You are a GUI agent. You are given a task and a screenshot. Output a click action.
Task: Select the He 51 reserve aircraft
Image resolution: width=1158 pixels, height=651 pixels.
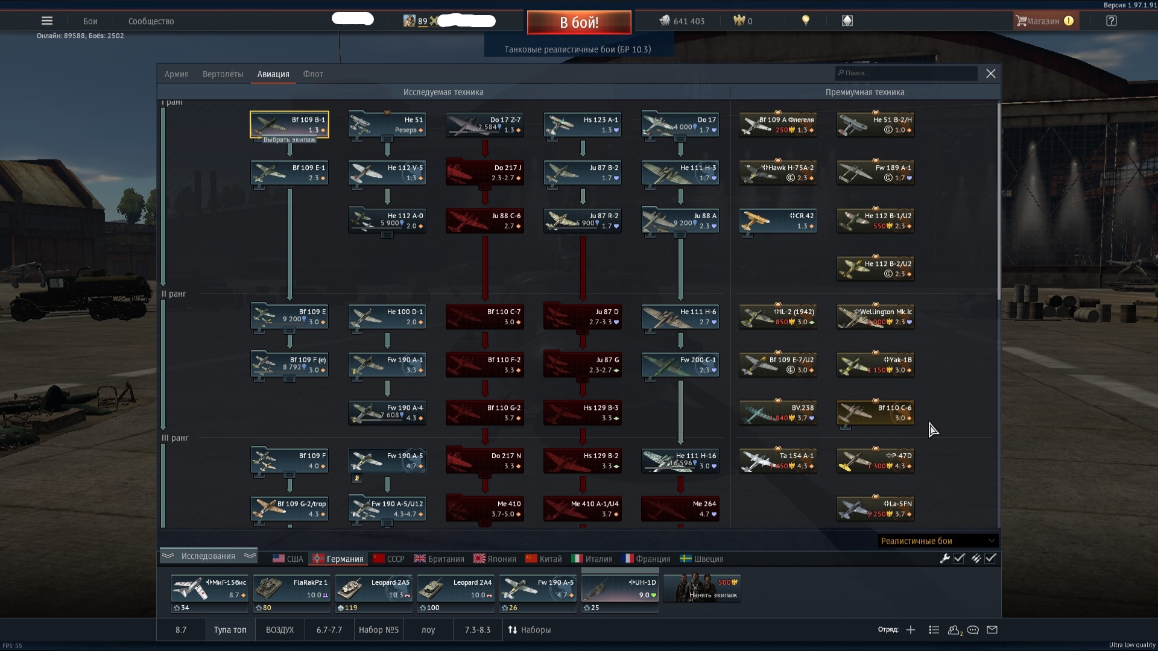click(x=387, y=124)
